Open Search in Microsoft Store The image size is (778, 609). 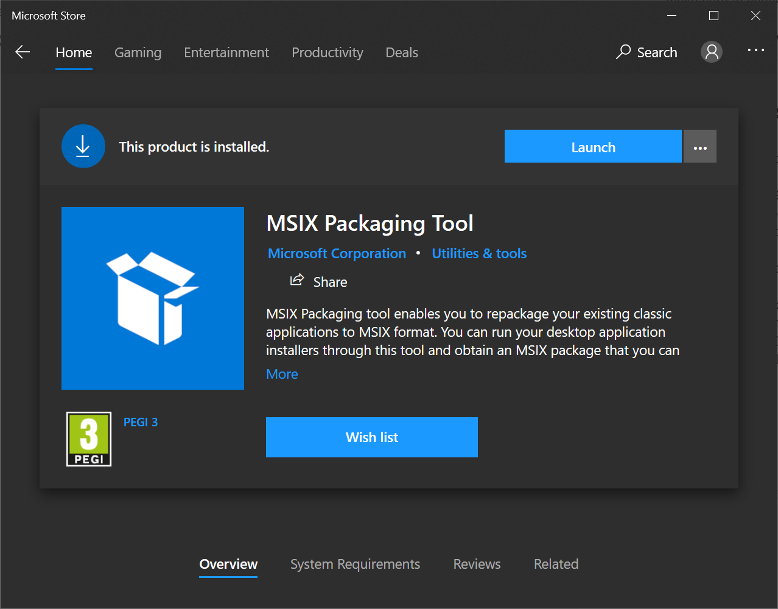(647, 52)
